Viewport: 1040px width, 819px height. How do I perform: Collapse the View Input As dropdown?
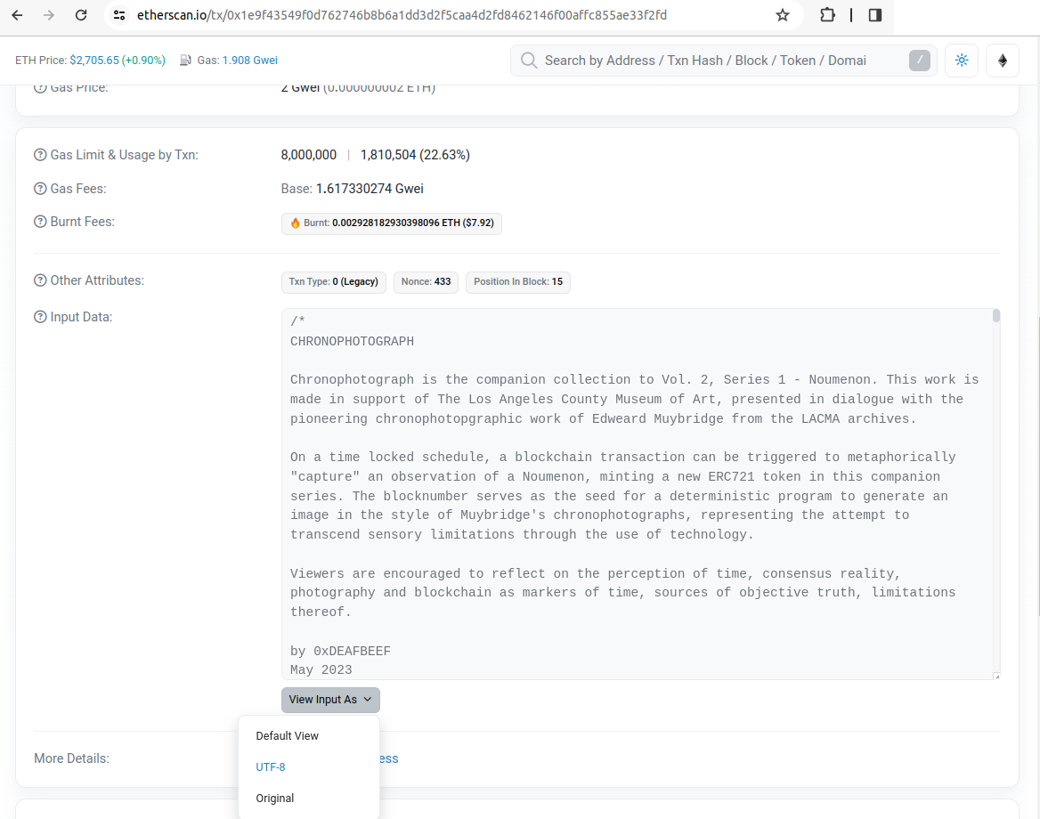pos(330,700)
